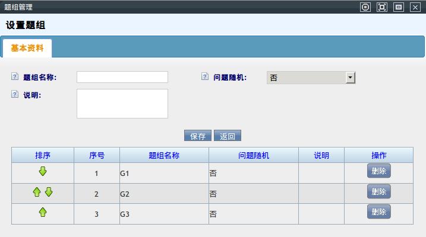Select the 基本资料 tab
Image resolution: width=426 pixels, height=237 pixels.
coord(27,49)
